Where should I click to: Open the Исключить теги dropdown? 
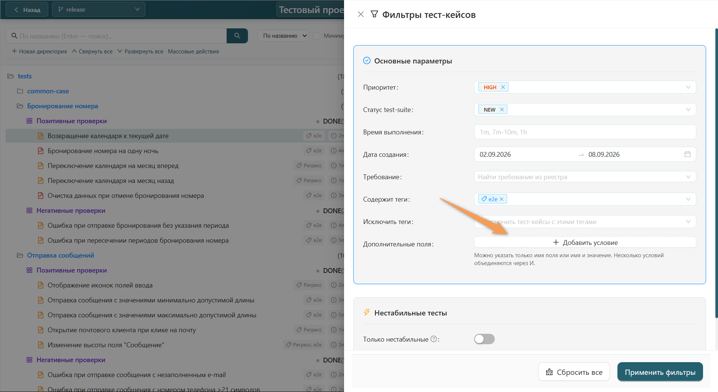[x=585, y=222]
